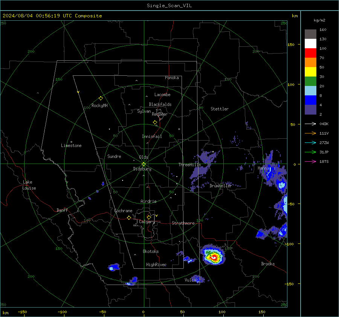Image resolution: width=339 pixels, height=317 pixels.
Task: Click the Airdrie label
Action: (x=148, y=201)
